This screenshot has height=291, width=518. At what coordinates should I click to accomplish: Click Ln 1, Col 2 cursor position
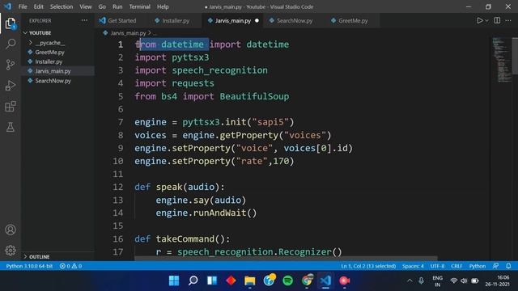pos(368,266)
